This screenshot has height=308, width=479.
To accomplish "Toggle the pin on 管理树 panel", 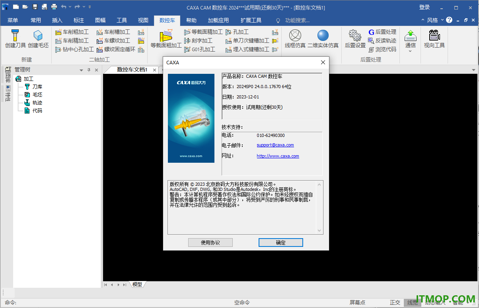I will tap(89, 70).
